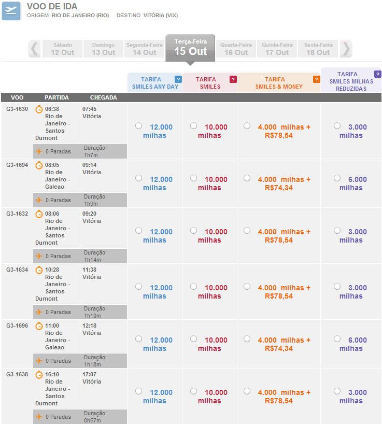
Task: Click purple help icon on Smiles Milhas Reduzidas
Action: [378, 75]
